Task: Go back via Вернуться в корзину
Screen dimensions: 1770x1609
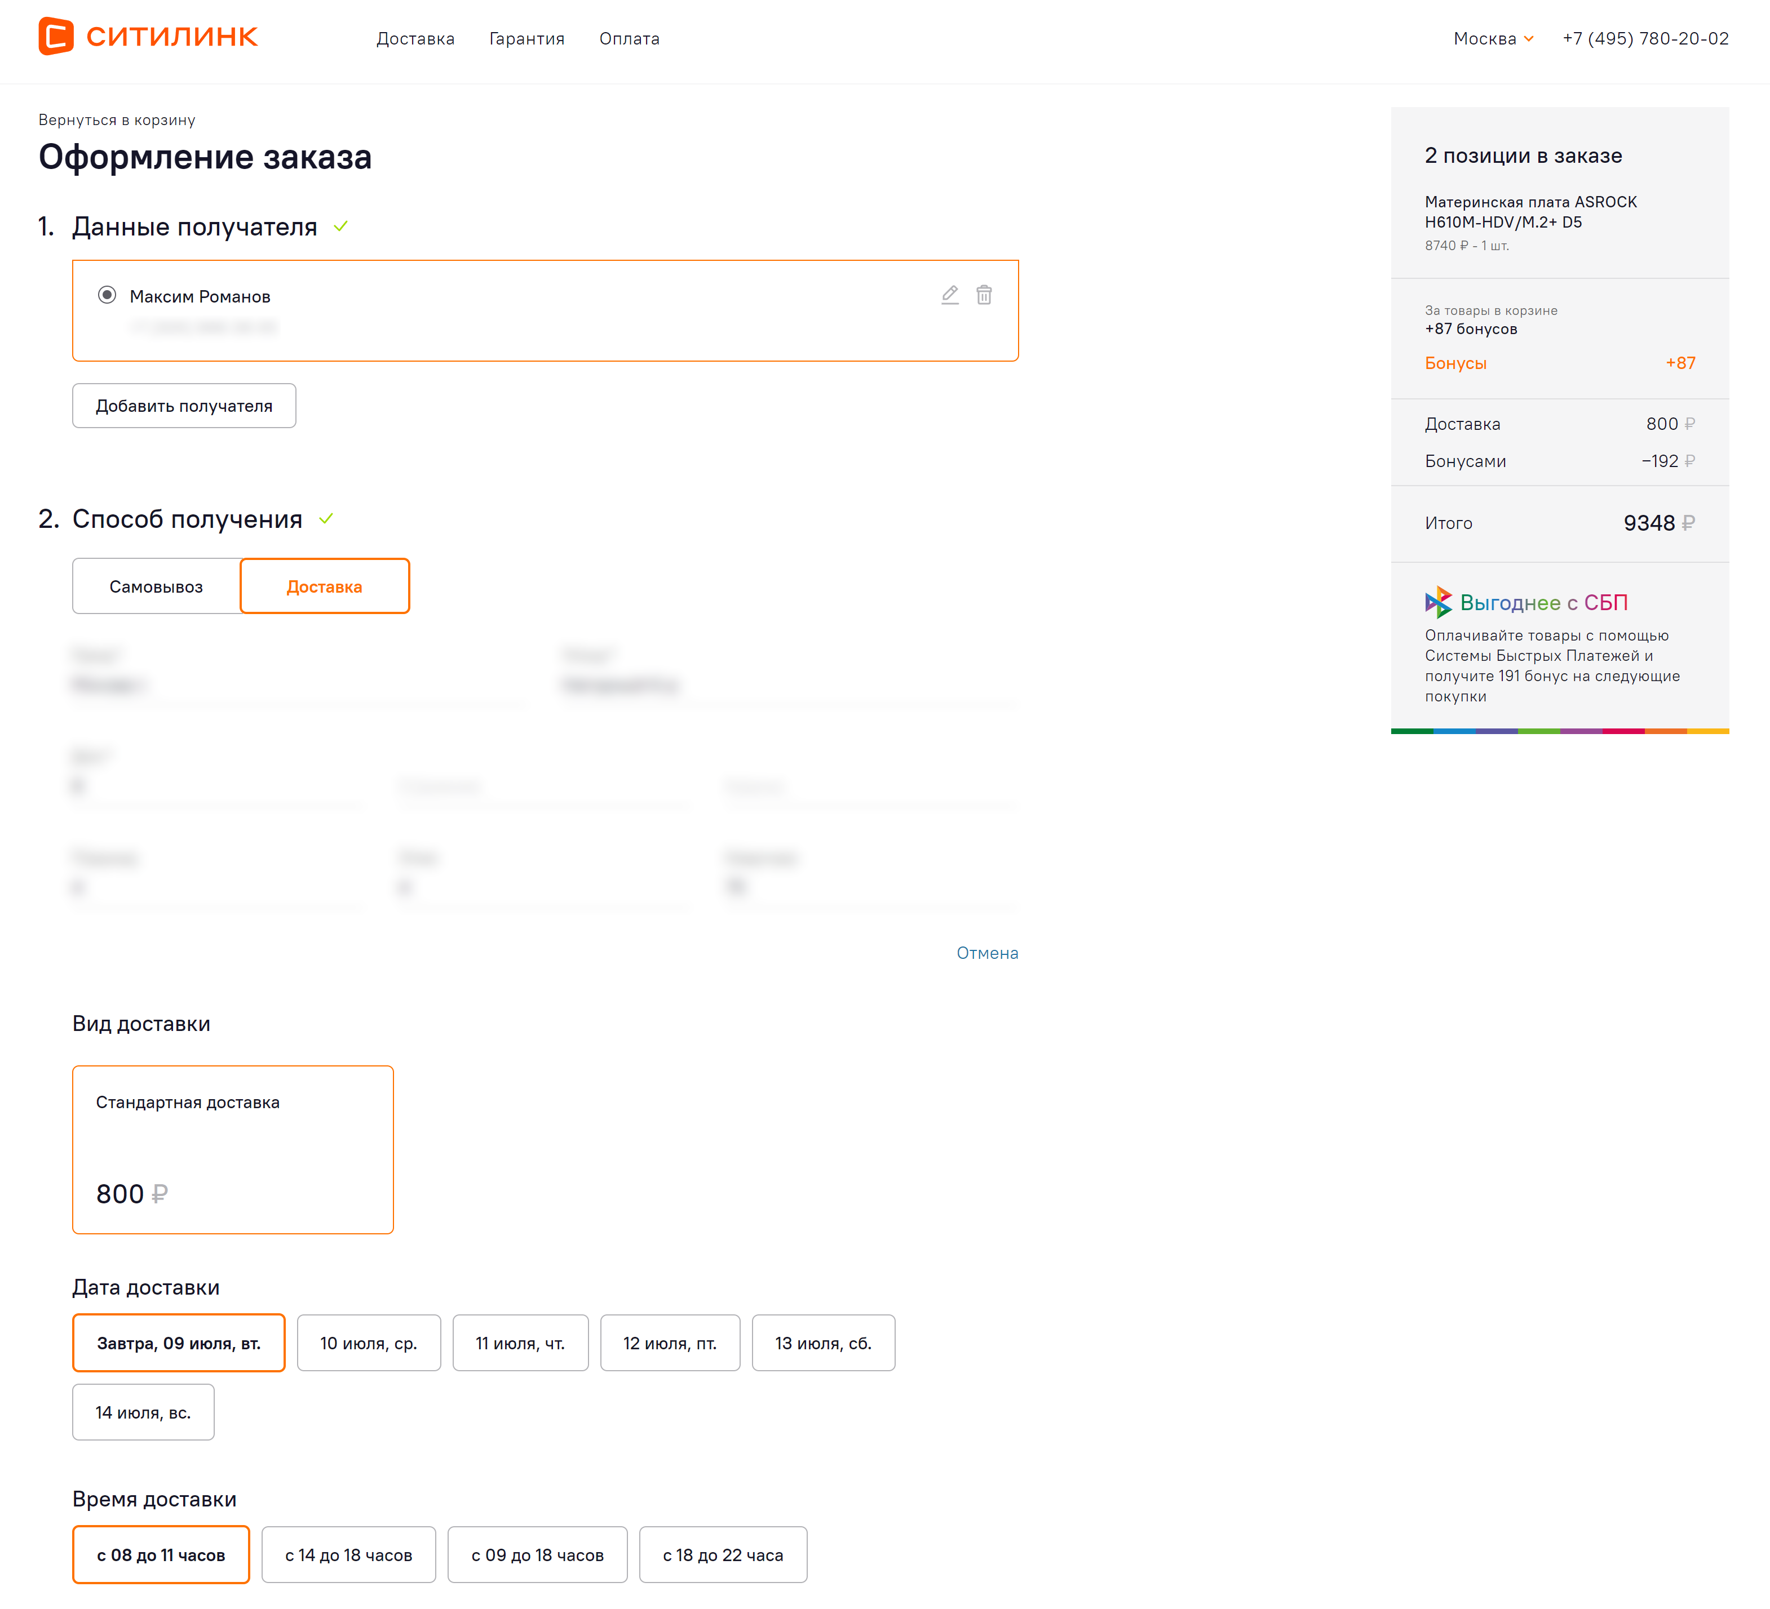Action: tap(117, 120)
